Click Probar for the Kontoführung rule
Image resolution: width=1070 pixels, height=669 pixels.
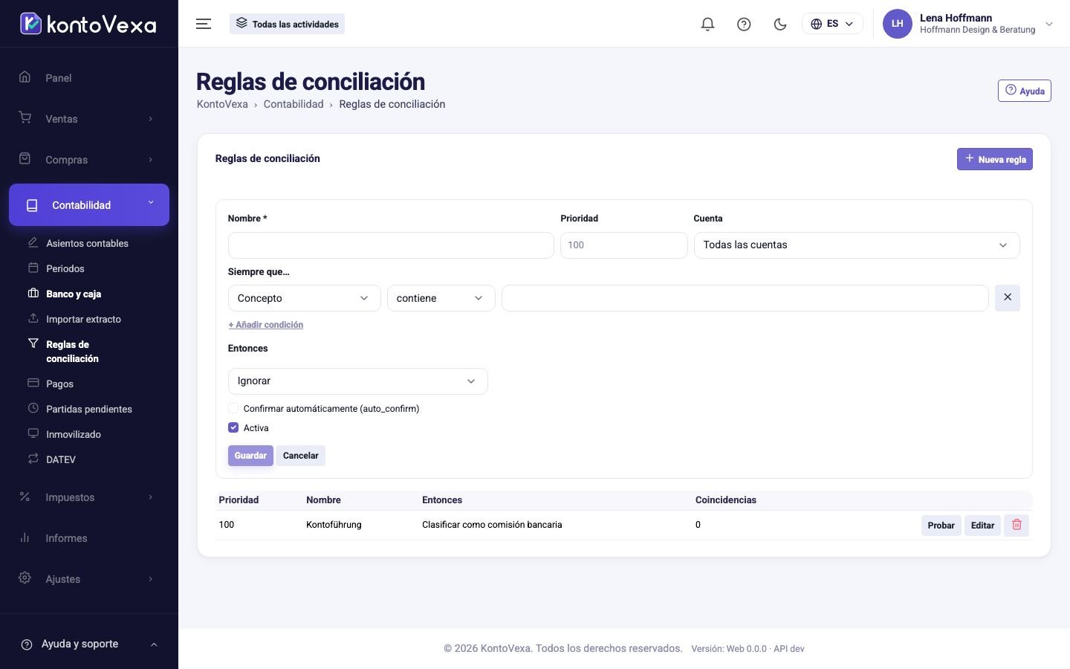click(941, 526)
